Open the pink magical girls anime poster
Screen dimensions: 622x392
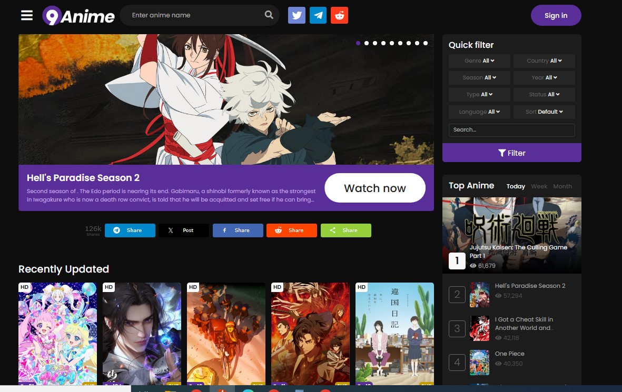[57, 334]
